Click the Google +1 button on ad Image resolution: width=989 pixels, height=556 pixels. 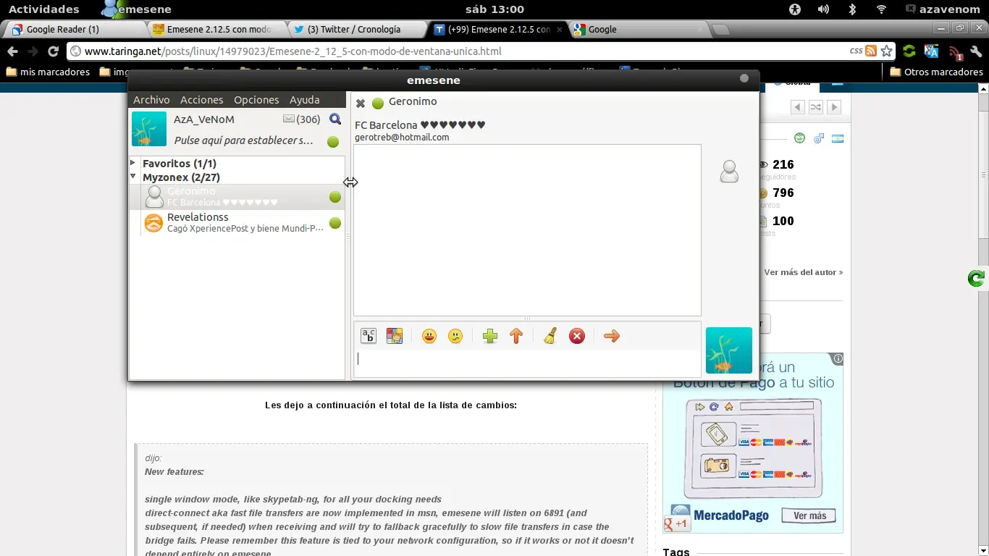[x=676, y=524]
